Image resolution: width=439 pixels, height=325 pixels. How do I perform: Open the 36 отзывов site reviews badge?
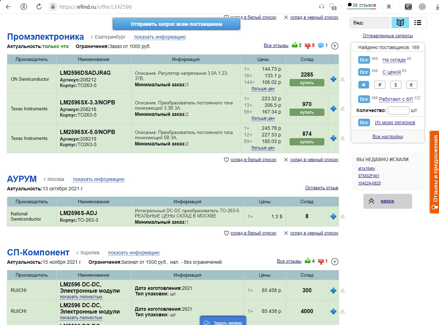[x=362, y=6]
